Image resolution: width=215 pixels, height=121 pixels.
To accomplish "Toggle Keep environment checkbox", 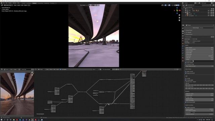I will point(186,73).
